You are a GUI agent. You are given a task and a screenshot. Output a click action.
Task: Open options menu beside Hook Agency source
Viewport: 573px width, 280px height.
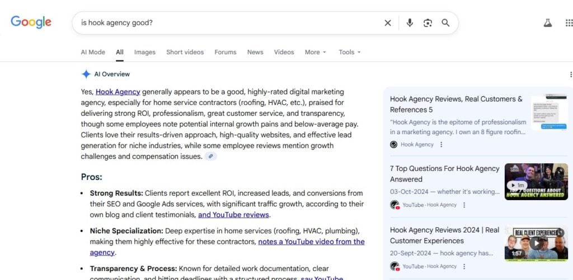pos(441,145)
